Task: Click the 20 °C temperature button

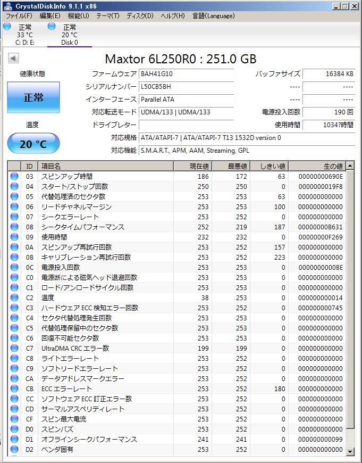Action: coord(33,144)
